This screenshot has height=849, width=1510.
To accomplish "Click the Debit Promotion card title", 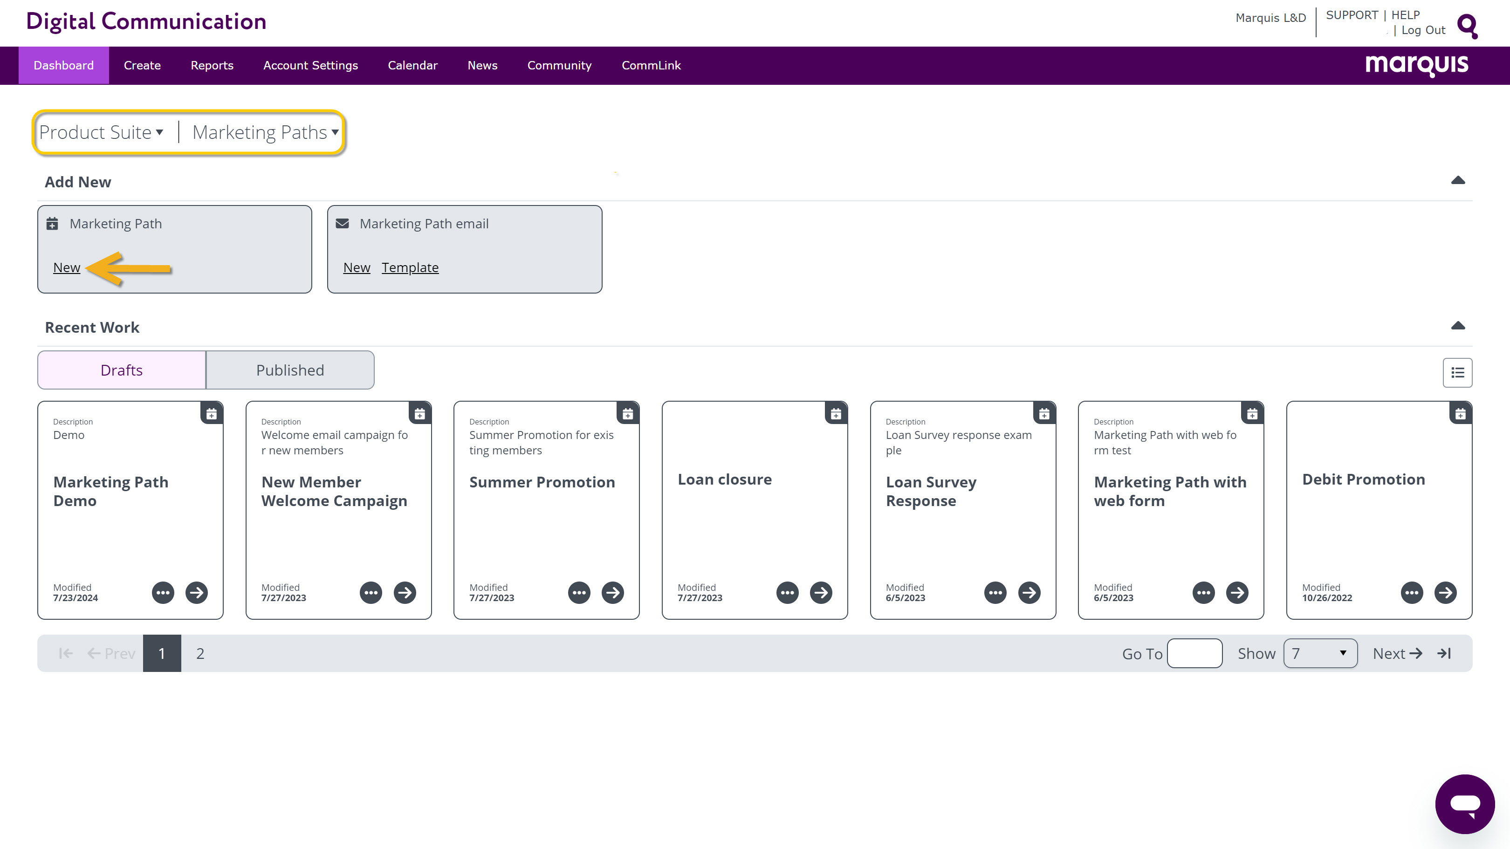I will coord(1363,480).
